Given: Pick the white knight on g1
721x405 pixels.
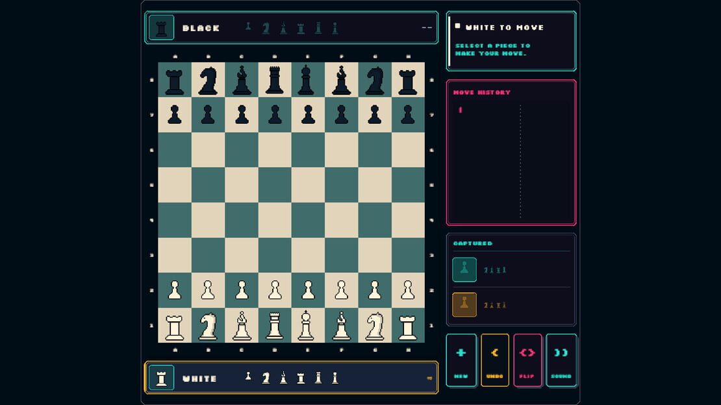Looking at the screenshot, I should tap(375, 325).
